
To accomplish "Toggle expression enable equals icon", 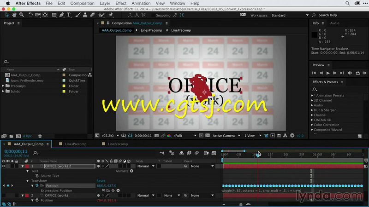I will pos(103,190).
